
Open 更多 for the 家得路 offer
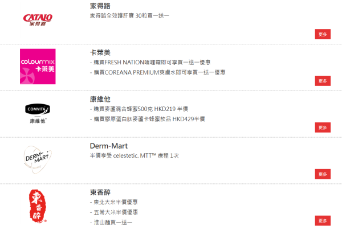click(323, 34)
